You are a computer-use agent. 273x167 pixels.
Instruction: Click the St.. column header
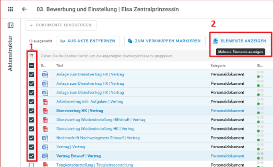260,66
